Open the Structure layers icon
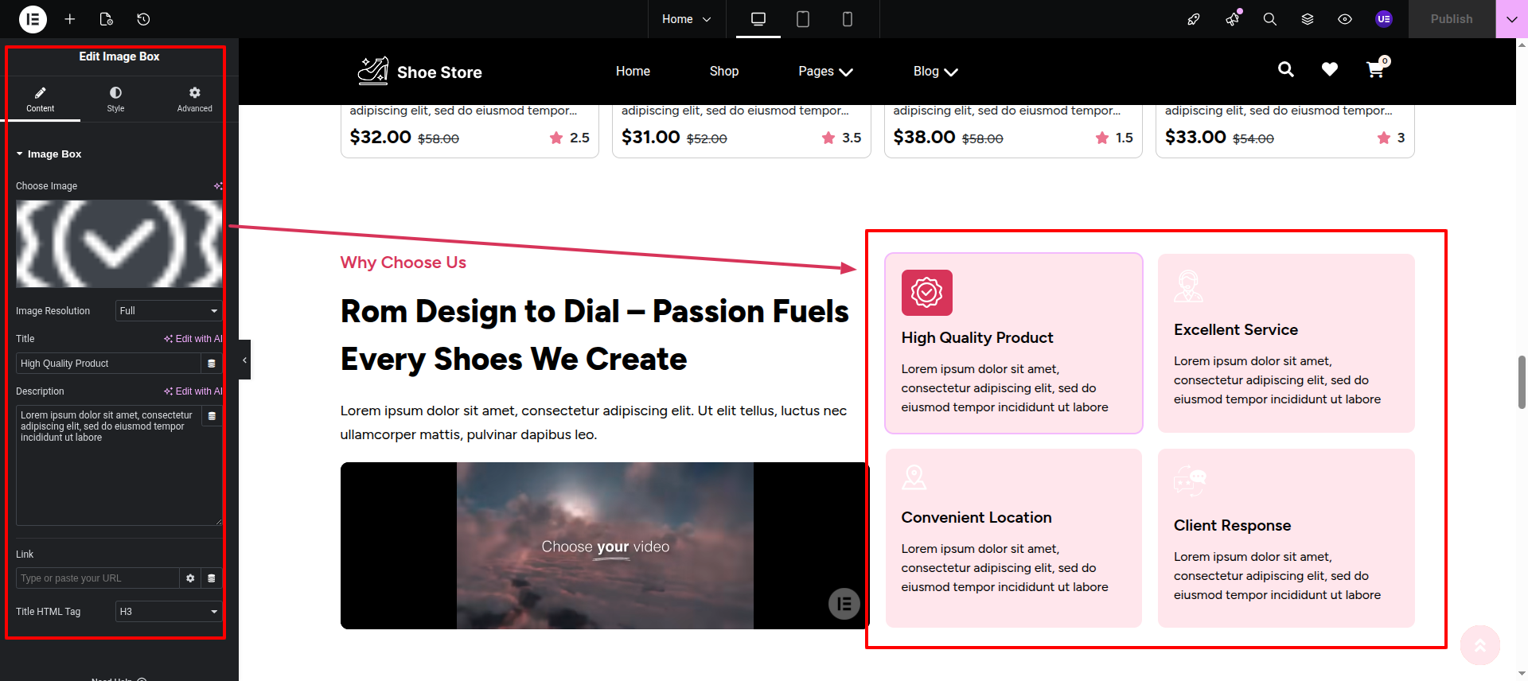The height and width of the screenshot is (681, 1528). (1307, 19)
